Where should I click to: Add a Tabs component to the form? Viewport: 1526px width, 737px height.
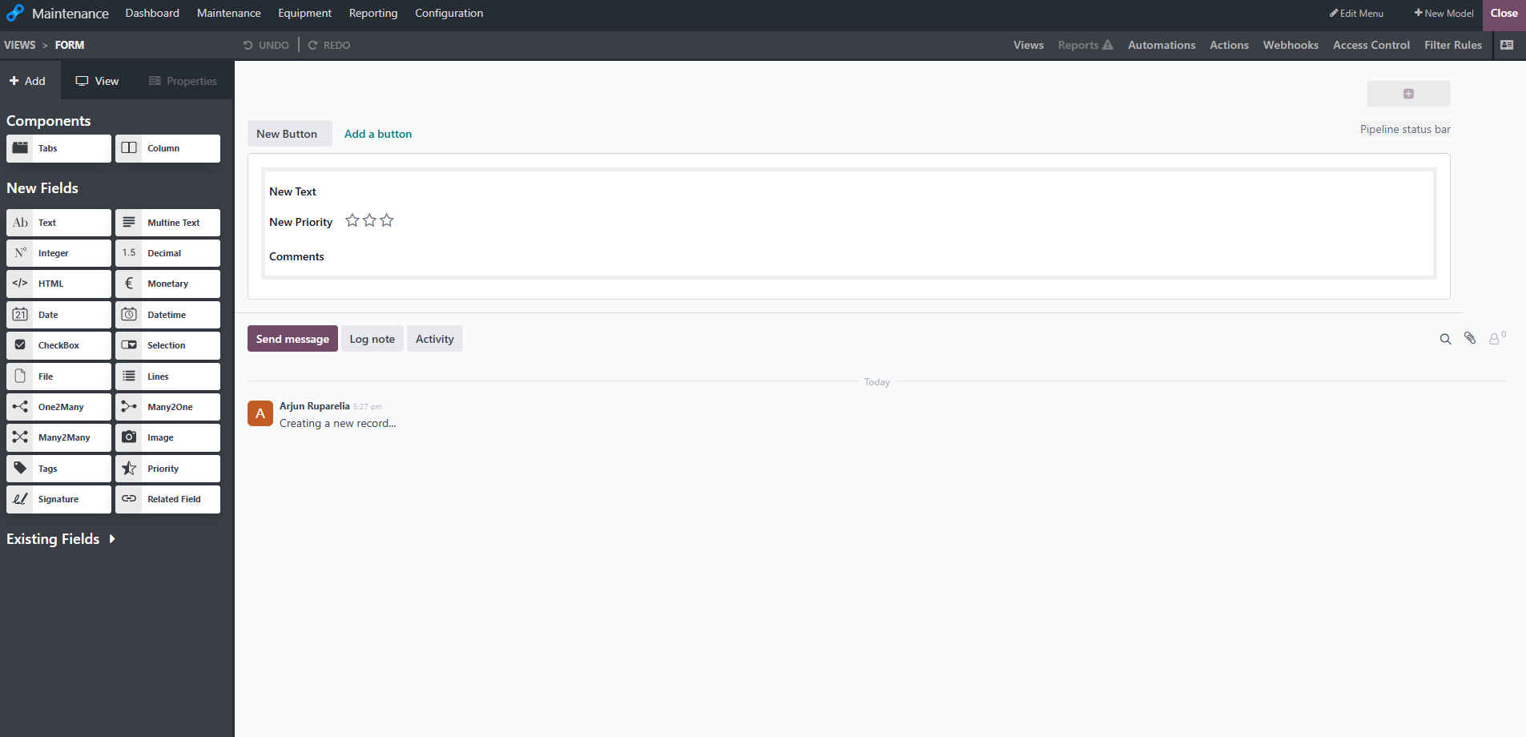point(58,148)
